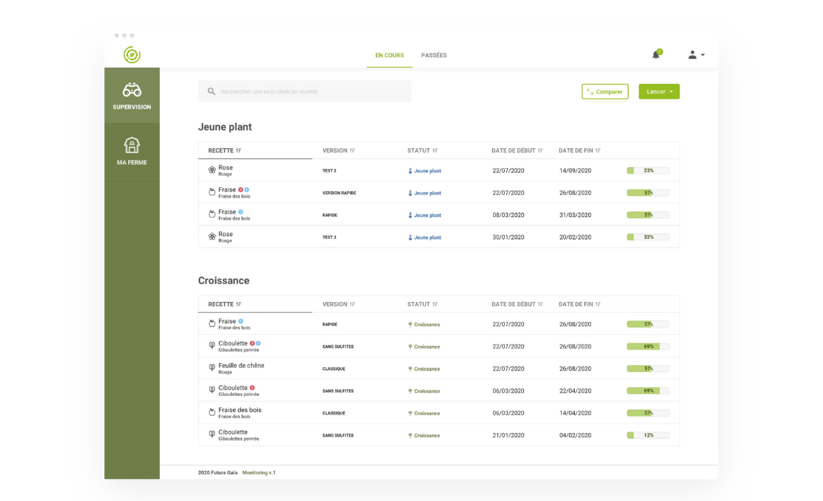This screenshot has width=823, height=501.
Task: Click red badge on Ciboulette row ending 22/04/2020
Action: tap(252, 387)
